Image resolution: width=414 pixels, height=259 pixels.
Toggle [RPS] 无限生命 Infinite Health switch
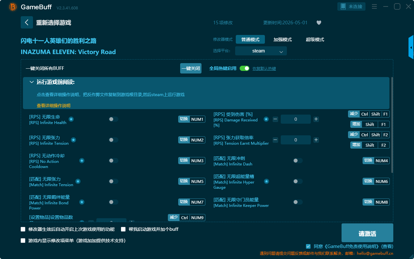click(x=113, y=119)
